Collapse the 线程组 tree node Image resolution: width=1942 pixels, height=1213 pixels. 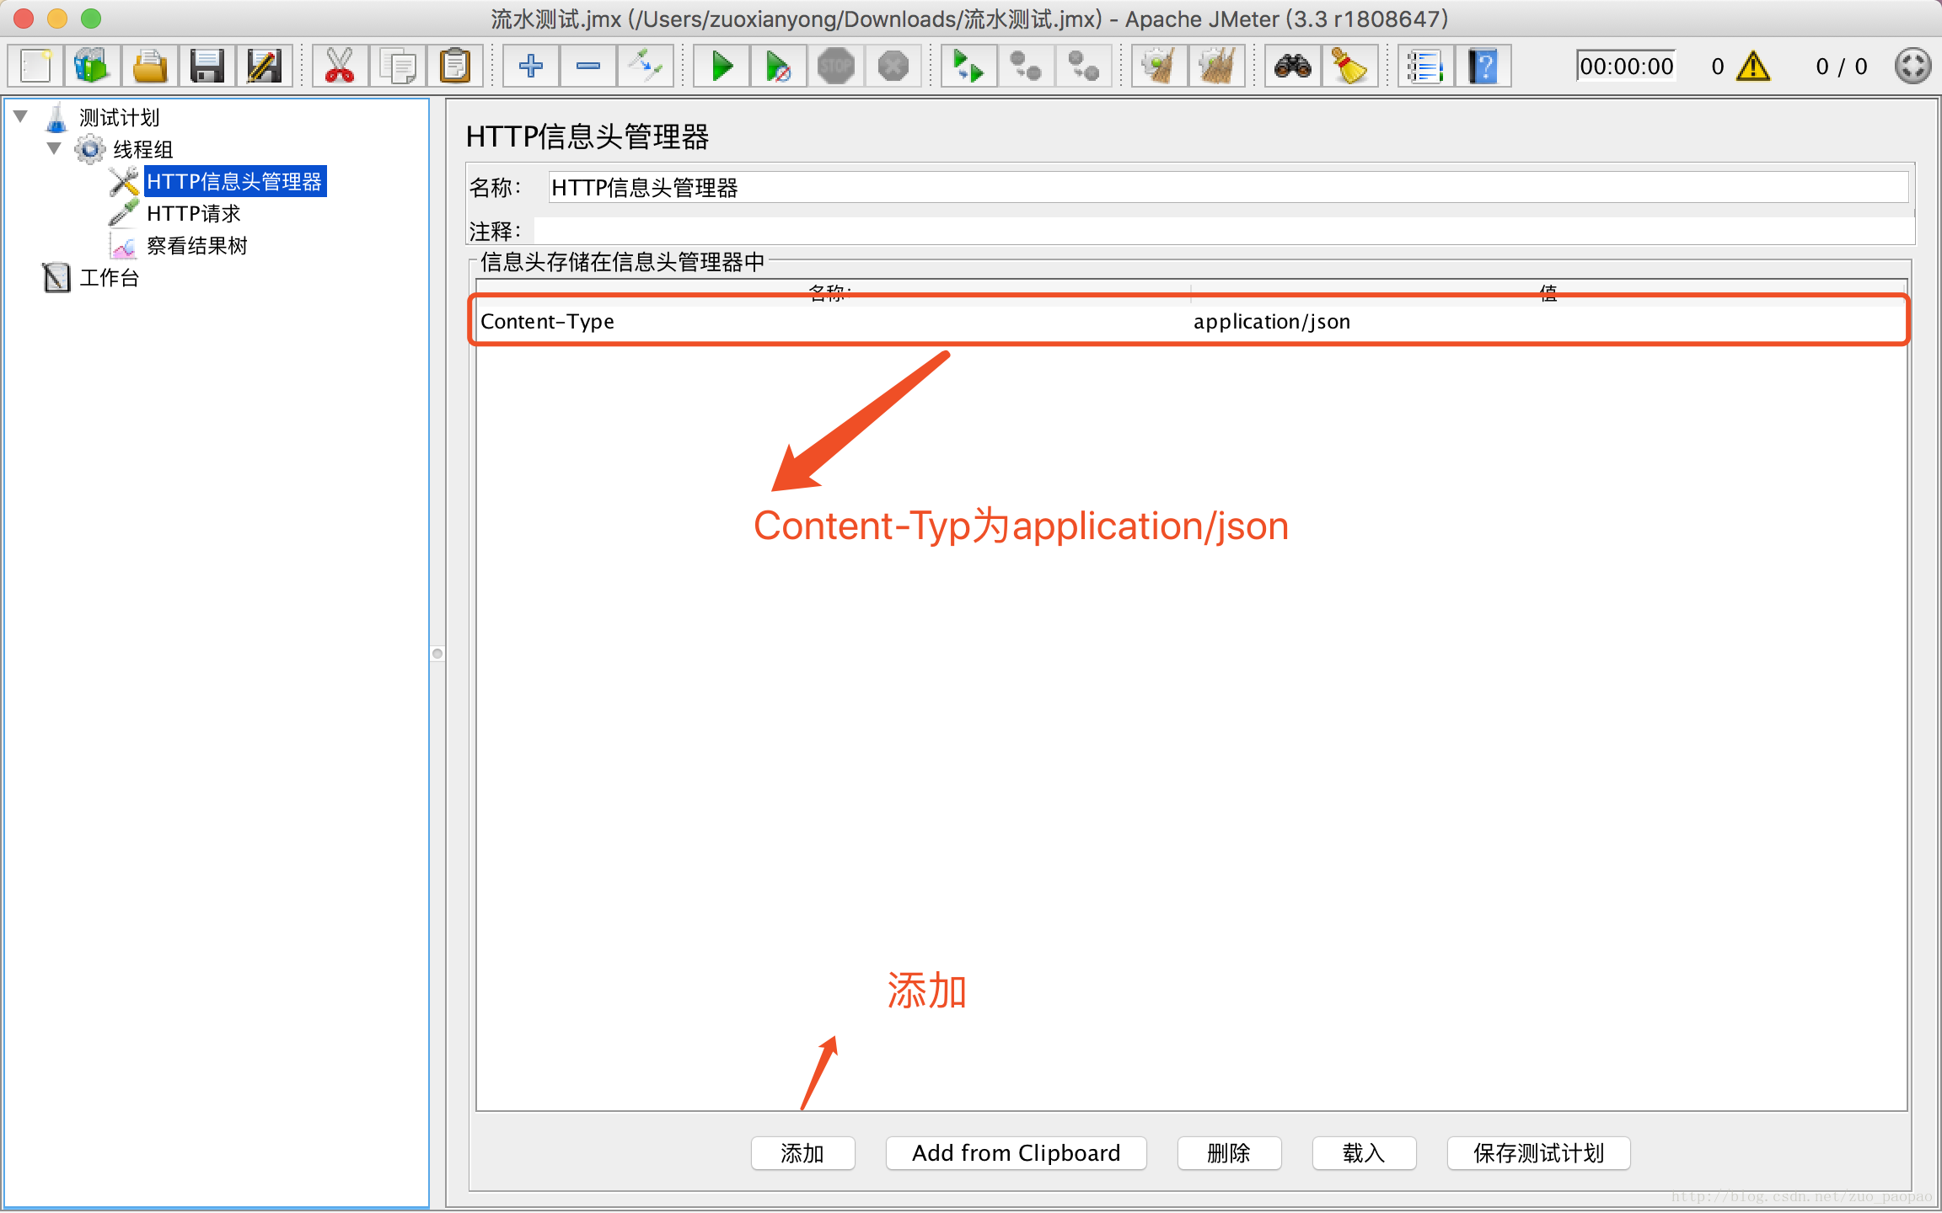click(54, 148)
